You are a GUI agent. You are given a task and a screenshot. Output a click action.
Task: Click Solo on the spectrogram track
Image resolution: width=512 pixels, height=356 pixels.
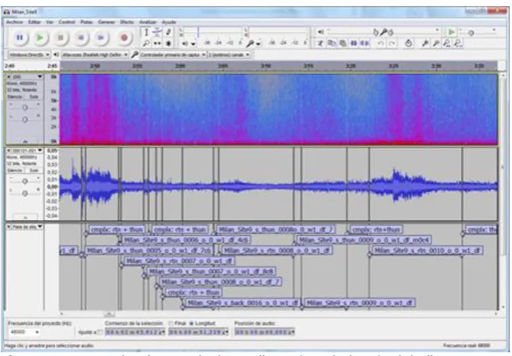pos(34,97)
